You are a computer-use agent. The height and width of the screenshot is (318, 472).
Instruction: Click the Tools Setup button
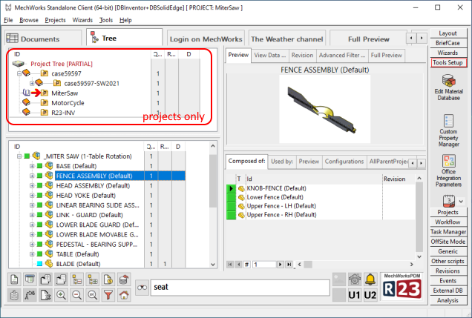pos(448,62)
